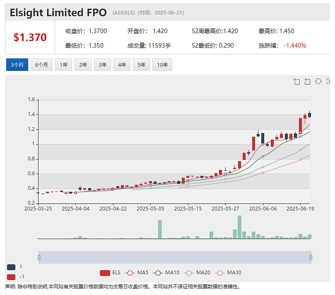Image resolution: width=335 pixels, height=295 pixels.
Task: Click the 2025-06-19 axis date label
Action: pos(300,209)
